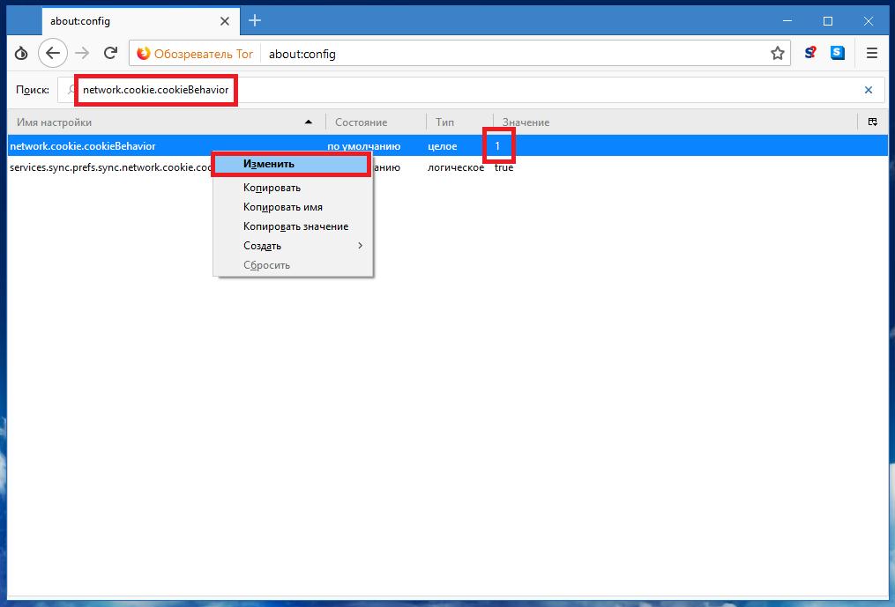Image resolution: width=895 pixels, height=607 pixels.
Task: Choose Копировать имя menu entry
Action: coord(292,207)
